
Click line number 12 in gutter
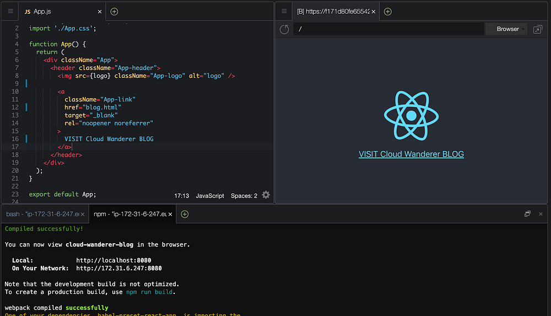click(15, 108)
